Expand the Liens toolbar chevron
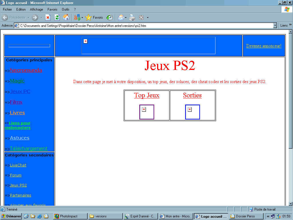293x220 pixels. click(290, 25)
